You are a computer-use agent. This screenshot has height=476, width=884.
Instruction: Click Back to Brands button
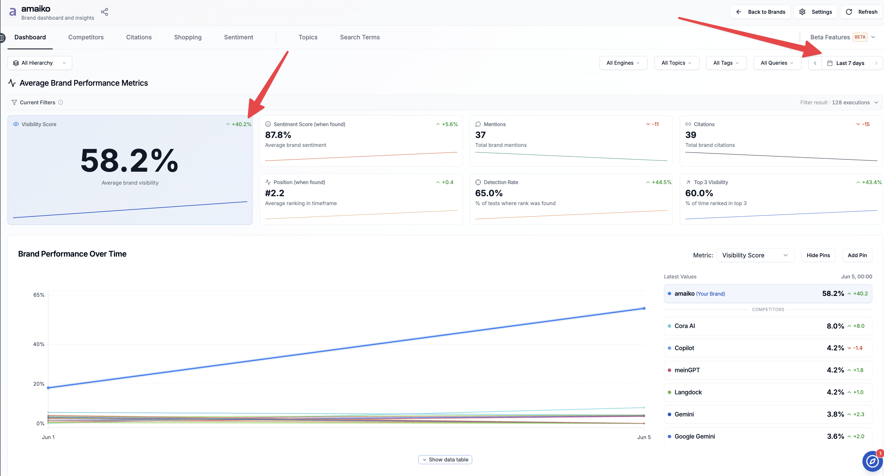760,12
